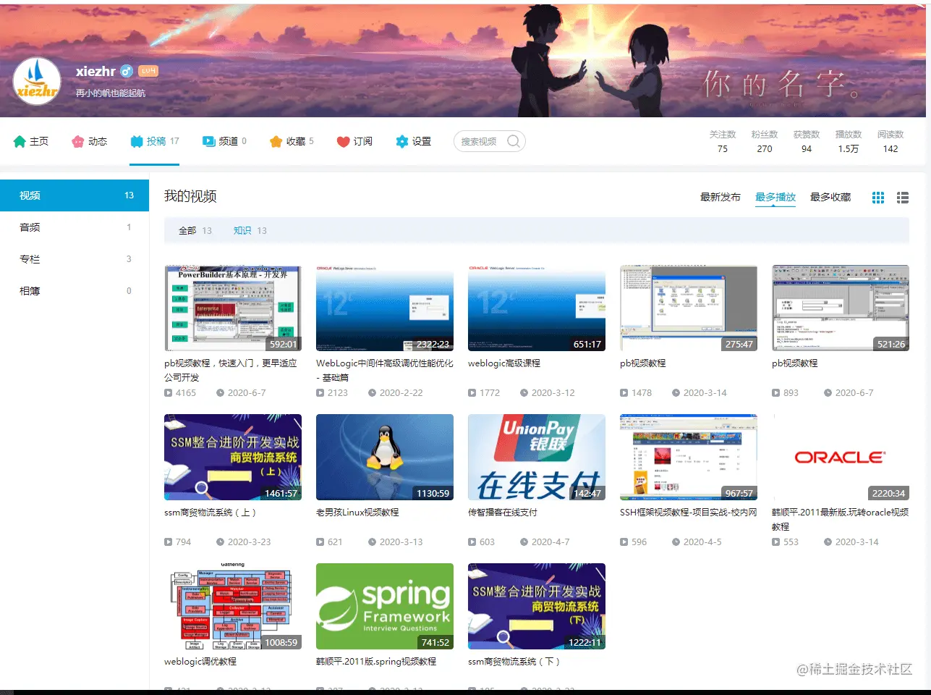Open 动态 tab

click(90, 141)
